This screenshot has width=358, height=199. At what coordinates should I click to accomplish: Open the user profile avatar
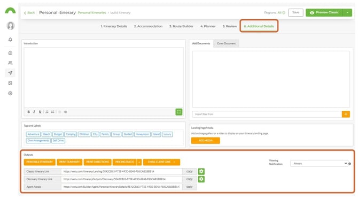[10, 26]
